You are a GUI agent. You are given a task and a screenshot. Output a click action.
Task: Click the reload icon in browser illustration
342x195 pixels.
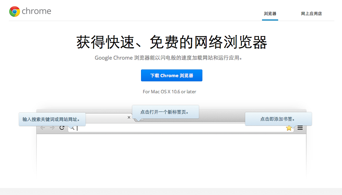click(x=62, y=128)
